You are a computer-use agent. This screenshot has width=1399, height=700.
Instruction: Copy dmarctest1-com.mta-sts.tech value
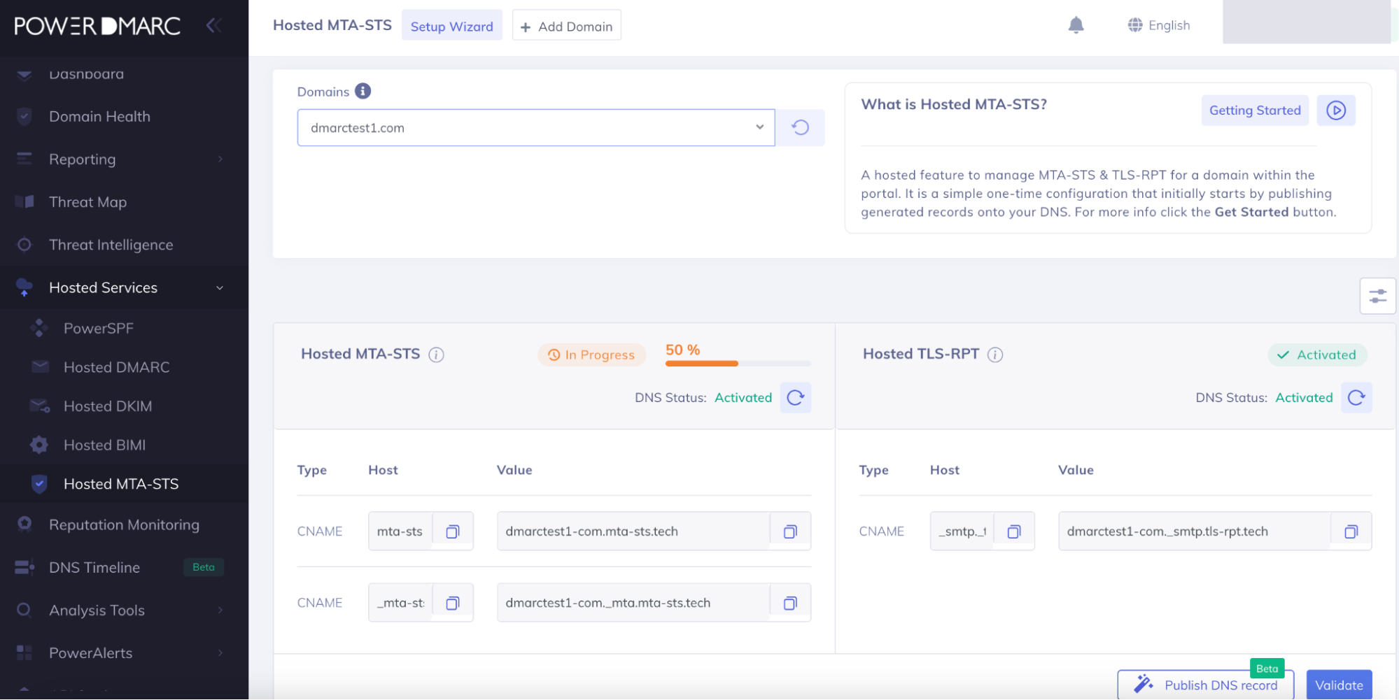(x=790, y=531)
